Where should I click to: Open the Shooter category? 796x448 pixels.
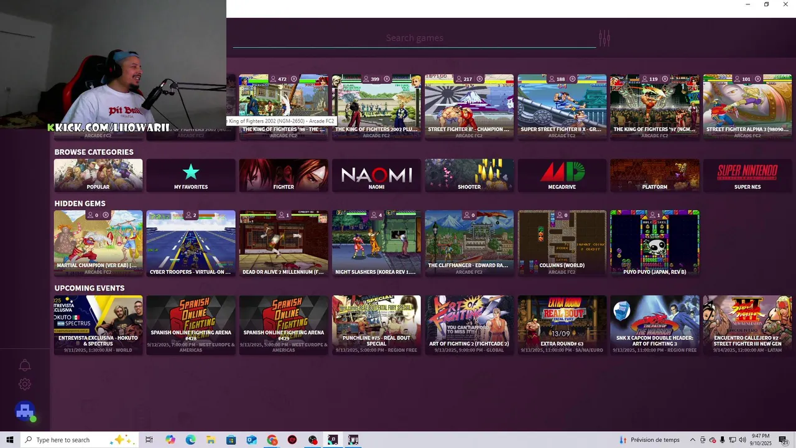(469, 175)
